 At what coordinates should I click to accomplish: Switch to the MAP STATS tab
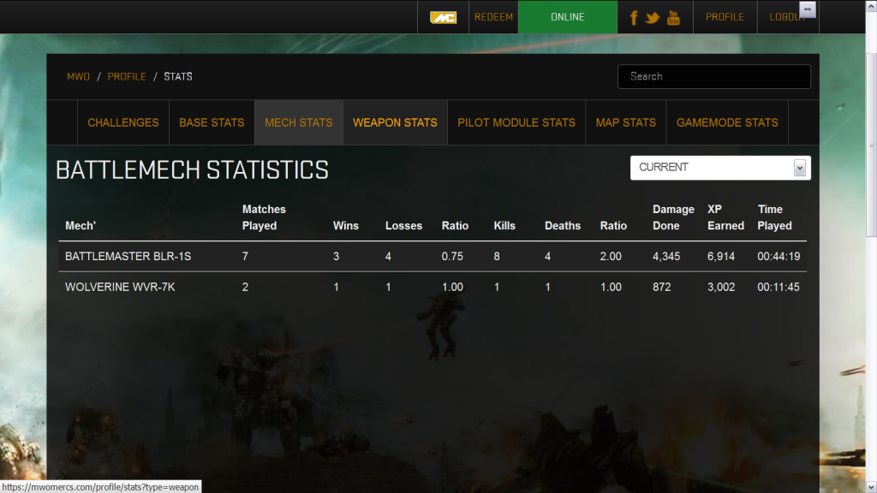[x=626, y=122]
